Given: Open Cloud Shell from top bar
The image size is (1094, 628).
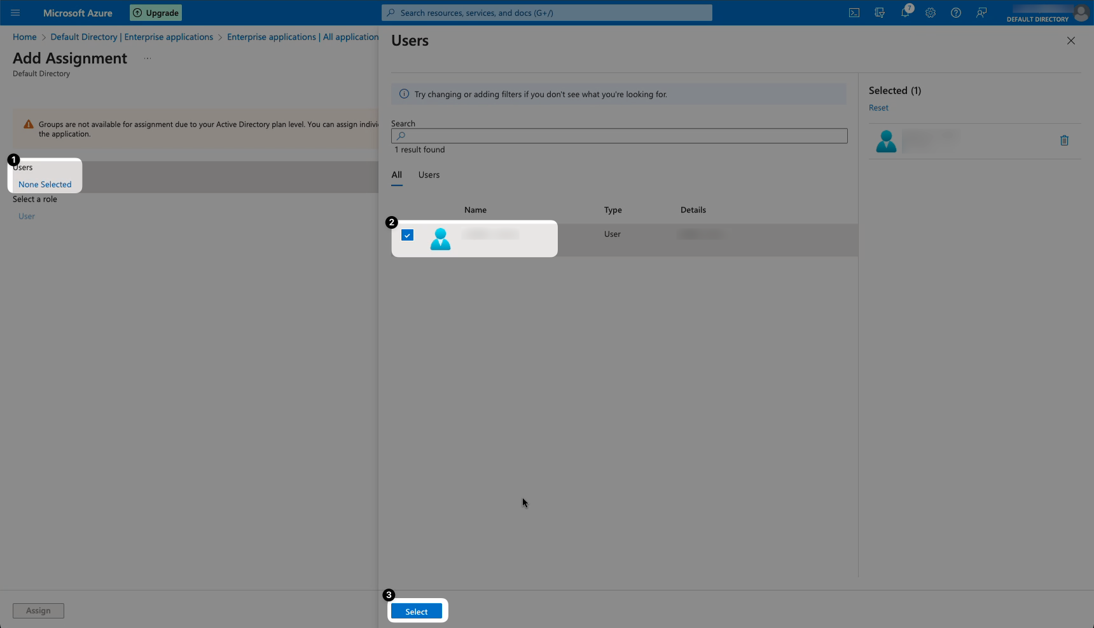Looking at the screenshot, I should tap(854, 13).
